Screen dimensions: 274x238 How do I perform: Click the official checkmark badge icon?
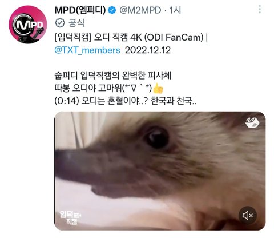coord(60,23)
